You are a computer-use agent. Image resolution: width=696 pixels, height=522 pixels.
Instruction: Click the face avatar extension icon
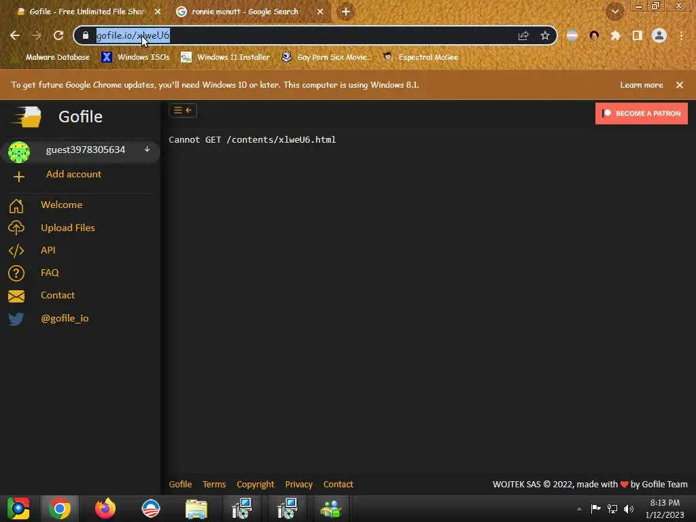coord(594,35)
